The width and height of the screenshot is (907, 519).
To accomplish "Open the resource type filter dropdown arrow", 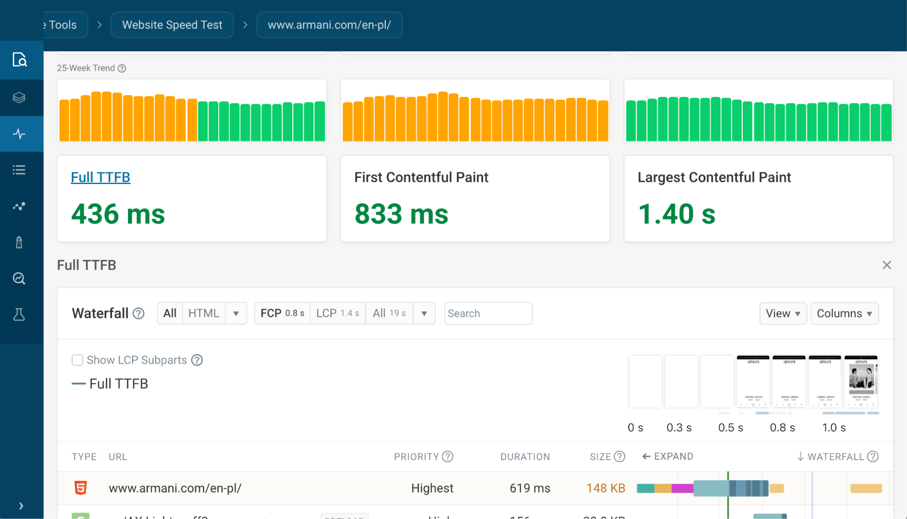I will tap(236, 313).
